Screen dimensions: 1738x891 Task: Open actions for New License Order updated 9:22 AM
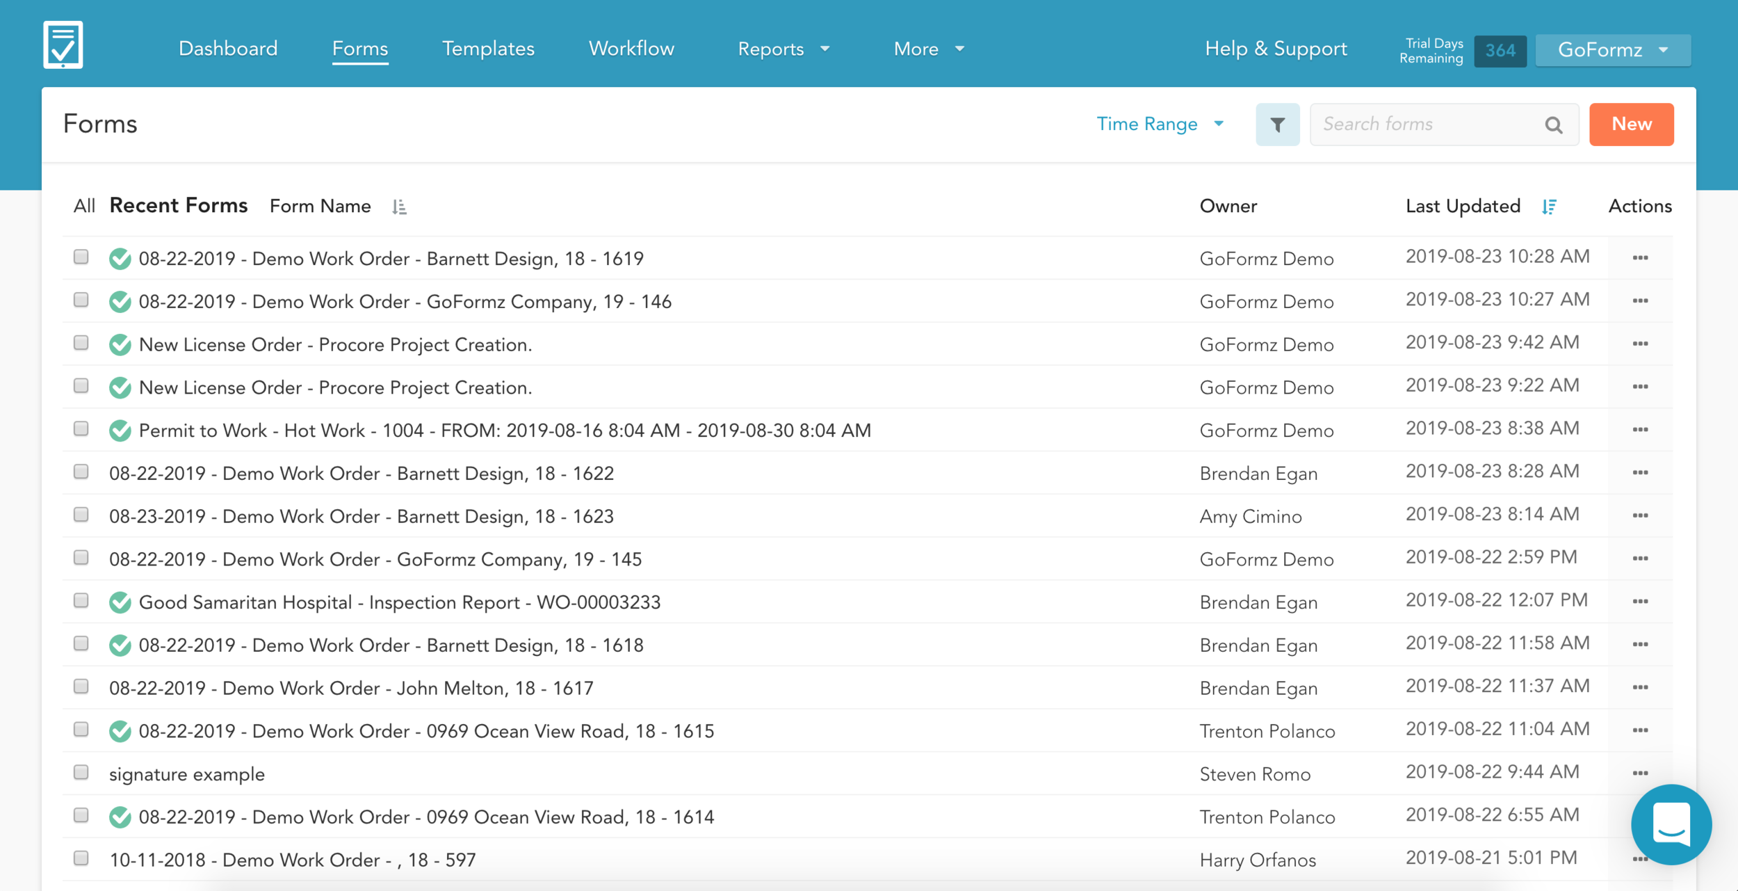click(1640, 387)
